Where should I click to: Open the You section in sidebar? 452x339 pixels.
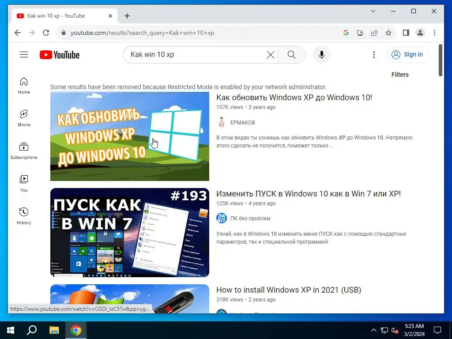pyautogui.click(x=24, y=184)
